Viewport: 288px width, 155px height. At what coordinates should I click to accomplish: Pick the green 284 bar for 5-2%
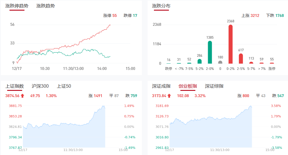tap(199, 61)
